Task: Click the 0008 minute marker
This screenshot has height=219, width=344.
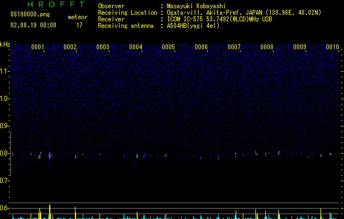Action: coord(267,47)
